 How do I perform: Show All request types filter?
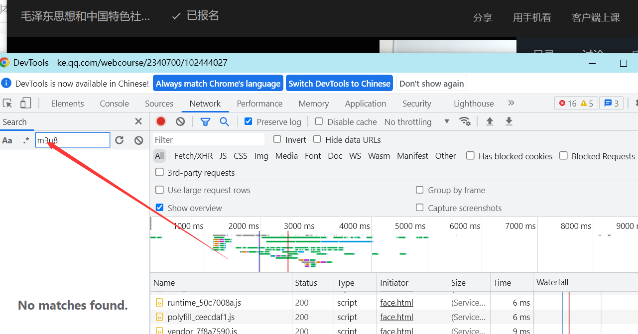pos(159,156)
